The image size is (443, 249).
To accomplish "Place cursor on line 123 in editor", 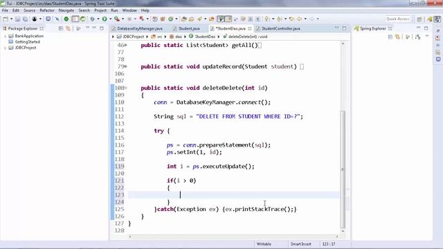I will [x=233, y=195].
